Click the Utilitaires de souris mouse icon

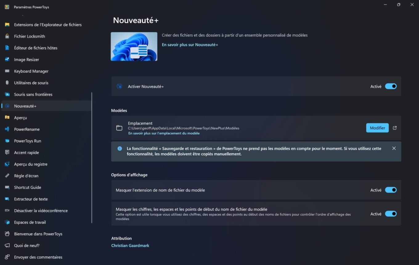click(x=7, y=83)
